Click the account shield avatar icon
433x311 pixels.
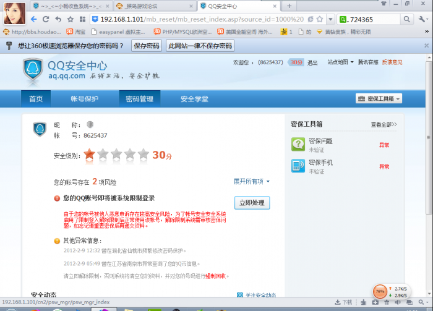(x=40, y=129)
